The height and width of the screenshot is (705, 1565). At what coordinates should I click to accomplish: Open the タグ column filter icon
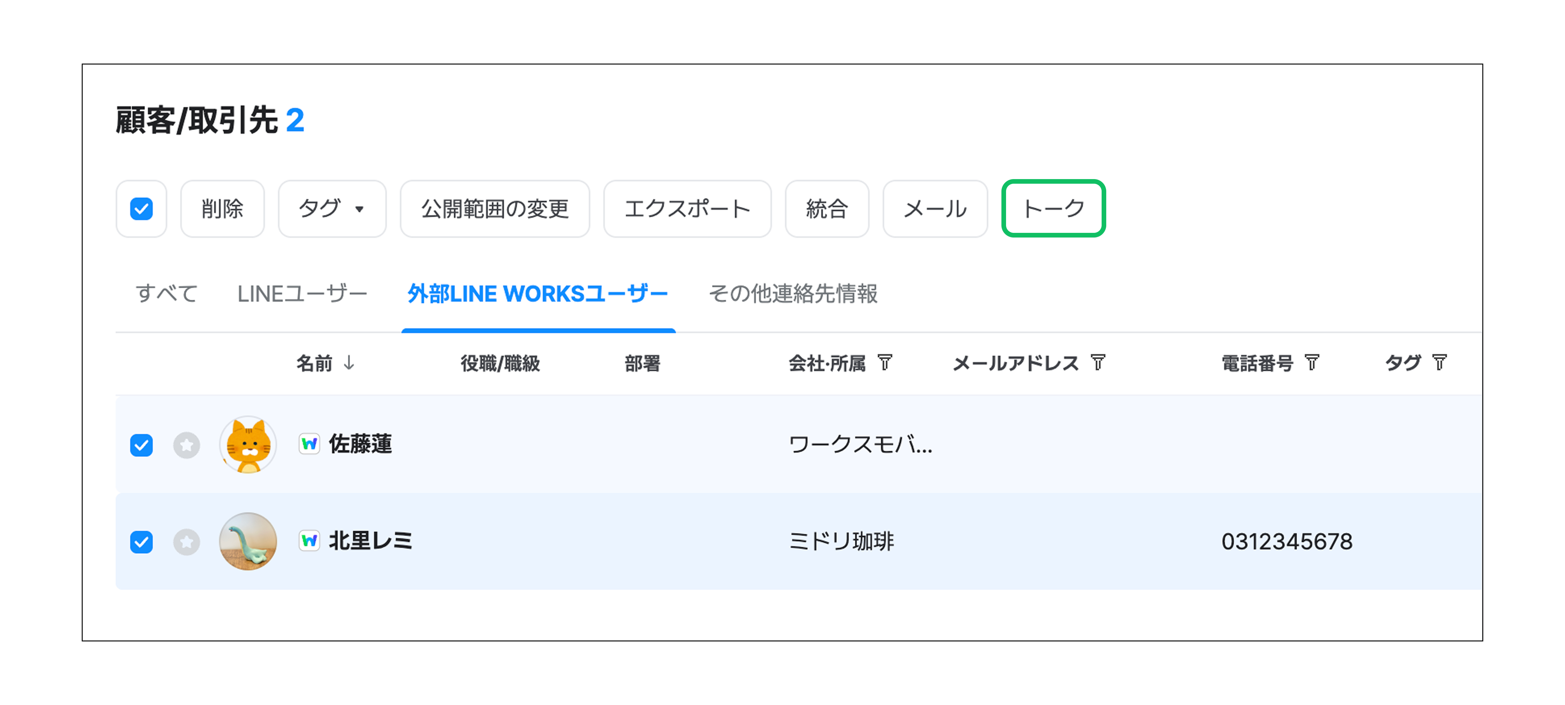click(1439, 362)
